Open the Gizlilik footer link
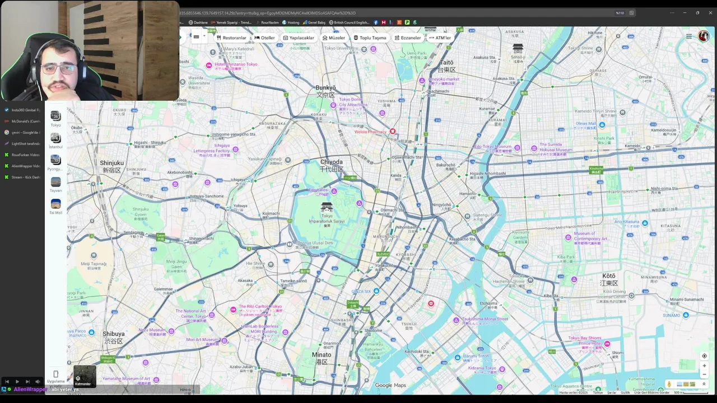 [x=625, y=392]
